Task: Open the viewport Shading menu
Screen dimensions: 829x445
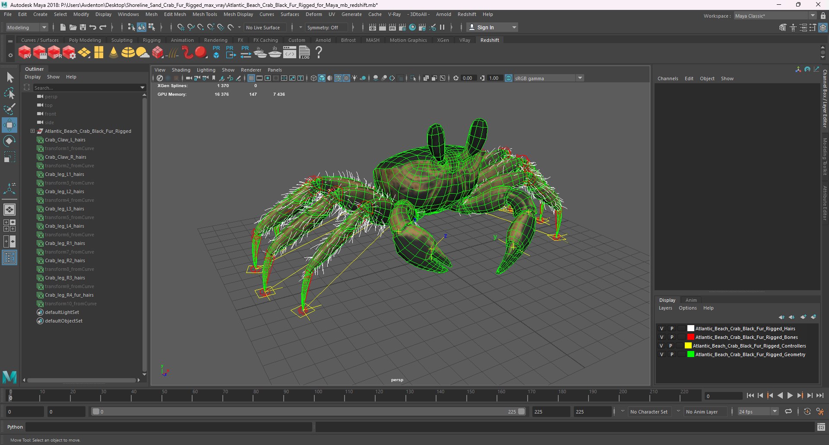Action: 181,70
